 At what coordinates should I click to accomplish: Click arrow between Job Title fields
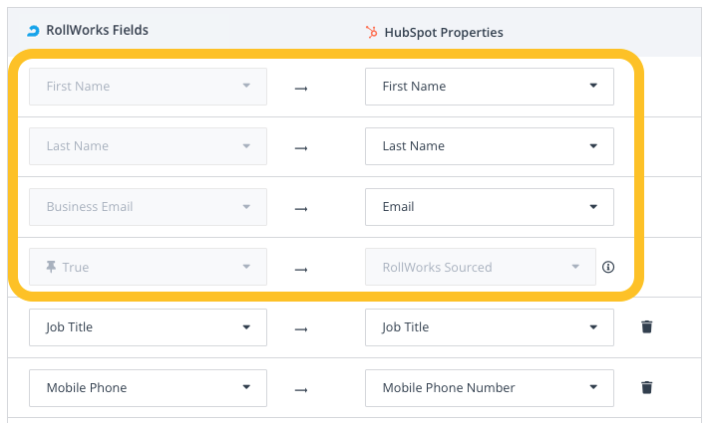pos(301,327)
